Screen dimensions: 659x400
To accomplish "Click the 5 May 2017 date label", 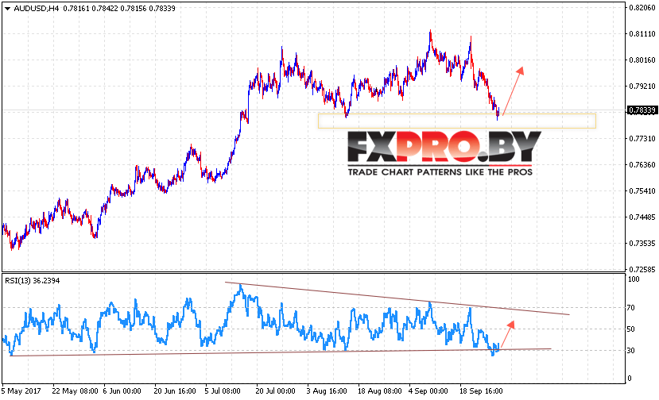I will (x=21, y=391).
